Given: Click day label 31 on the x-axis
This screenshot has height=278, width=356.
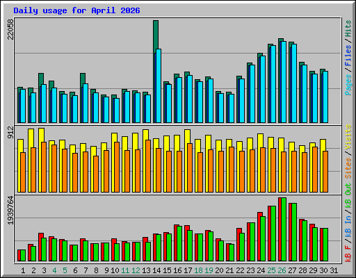Looking at the screenshot, I should pyautogui.click(x=334, y=270).
